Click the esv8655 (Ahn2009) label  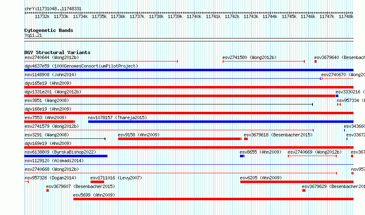pyautogui.click(x=260, y=152)
